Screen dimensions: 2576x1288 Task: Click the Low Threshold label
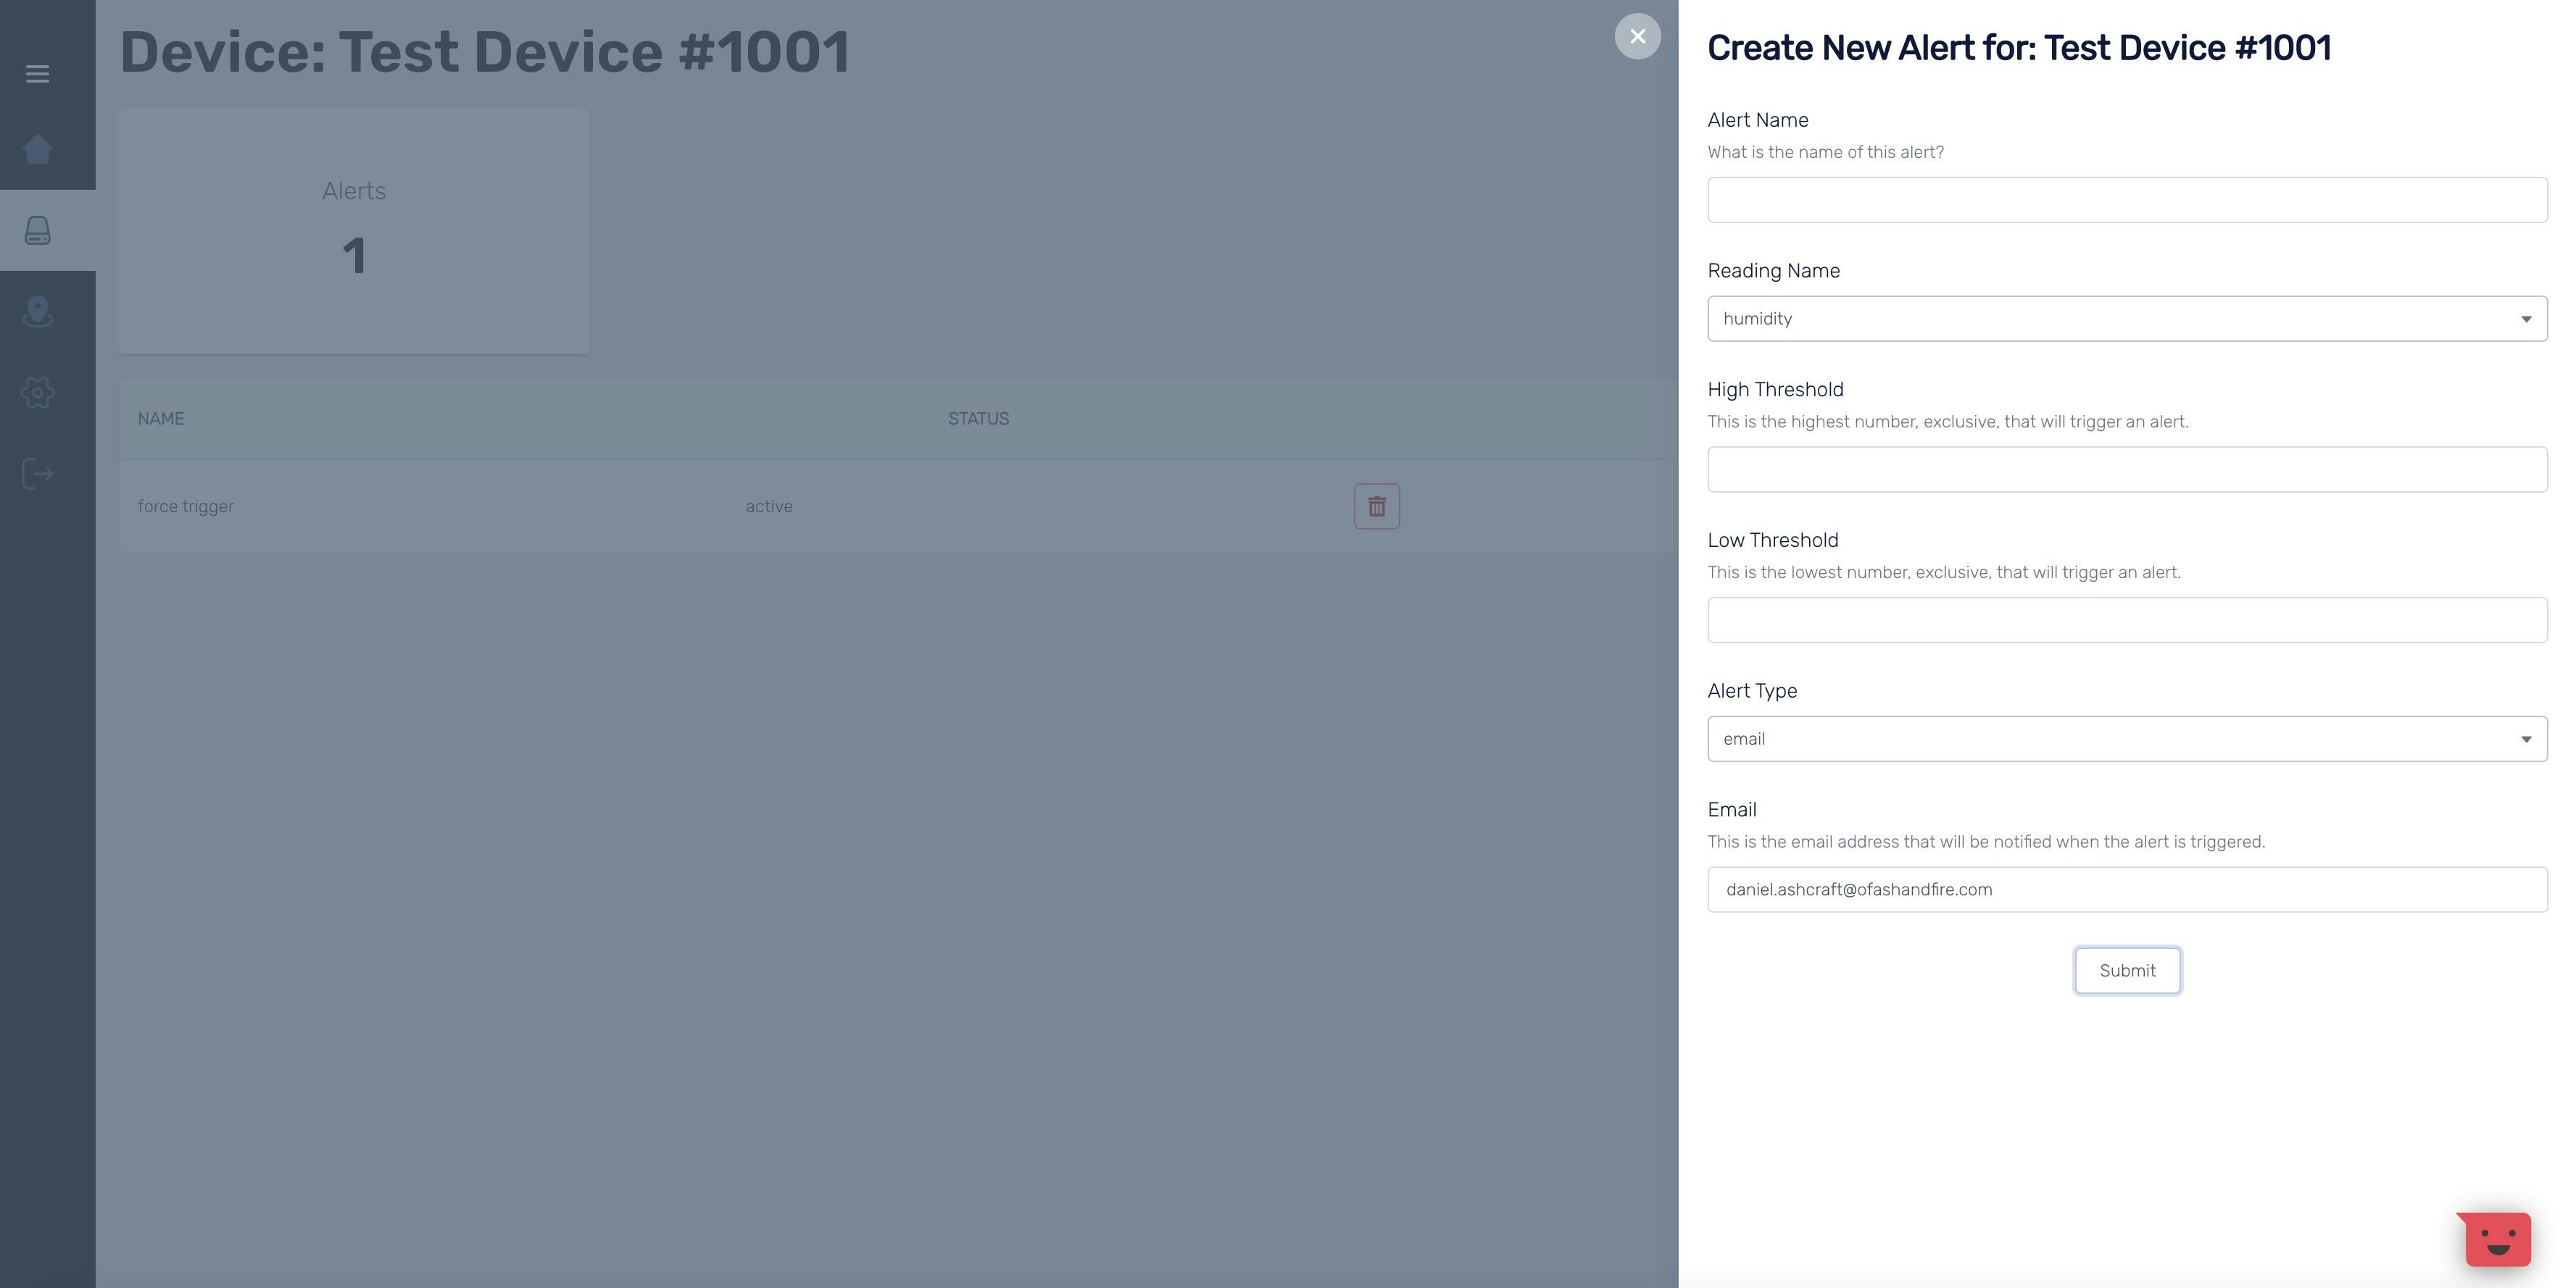coord(1772,540)
